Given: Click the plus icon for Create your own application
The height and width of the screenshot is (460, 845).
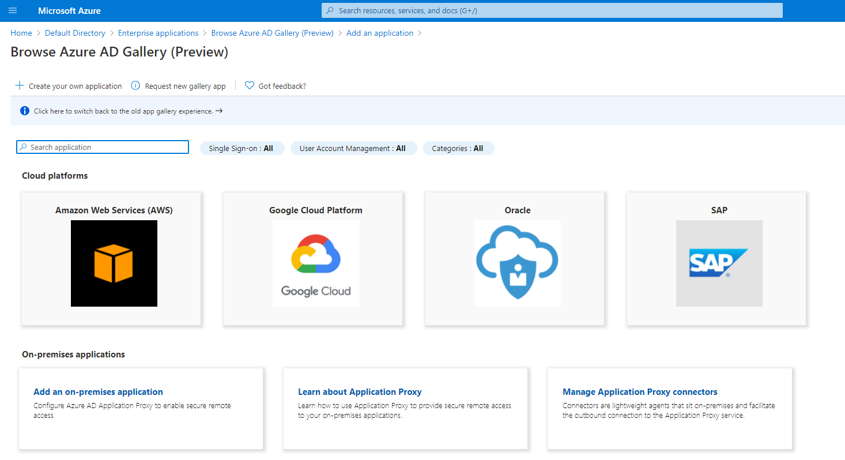Looking at the screenshot, I should pyautogui.click(x=20, y=86).
